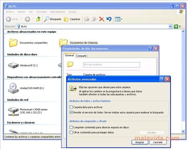The height and width of the screenshot is (150, 188).
Task: Close the Atributos avanzados dialog
Action: pos(167,79)
